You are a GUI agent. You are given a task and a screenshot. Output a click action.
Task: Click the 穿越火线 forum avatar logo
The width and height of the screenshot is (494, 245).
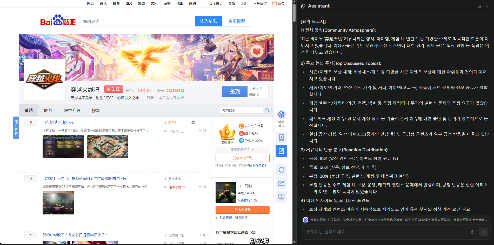tap(45, 80)
